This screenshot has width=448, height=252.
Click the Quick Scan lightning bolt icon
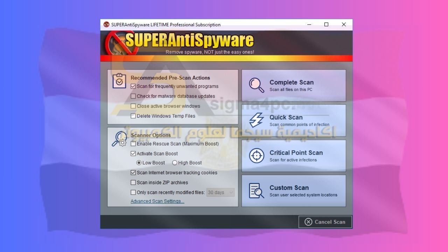(x=256, y=120)
